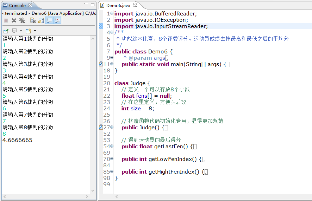Expand the folded Judge constructor at line 27

112,127
